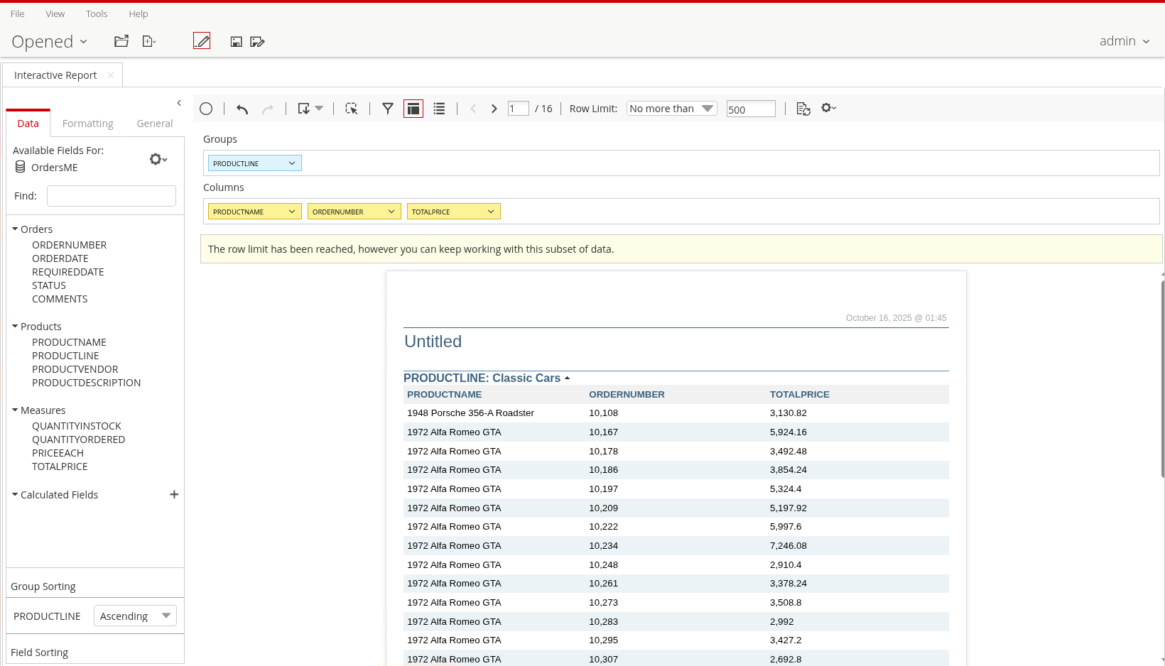Click the Find fields search box
This screenshot has width=1165, height=666.
pos(112,196)
